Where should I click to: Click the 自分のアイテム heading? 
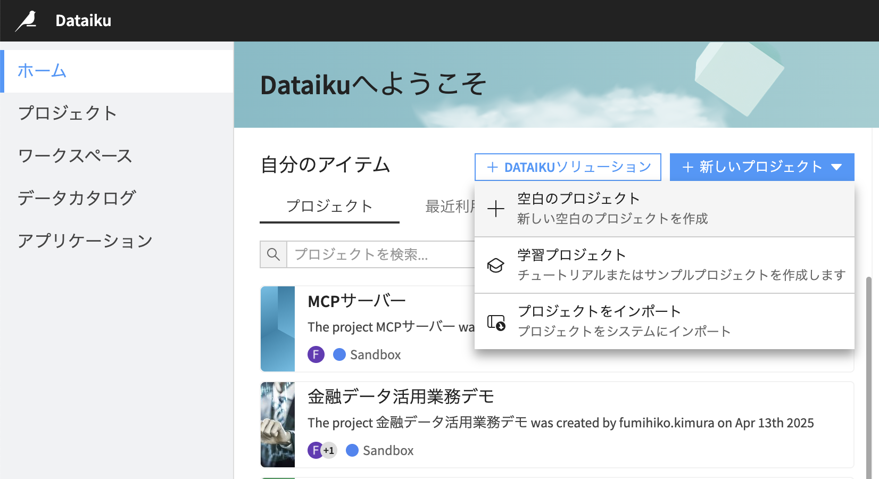(x=326, y=164)
